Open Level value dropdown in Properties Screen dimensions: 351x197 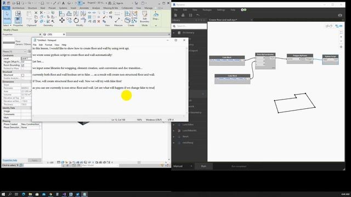point(26,59)
